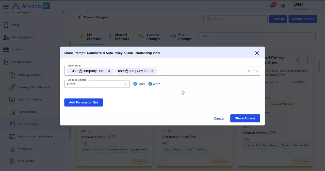325x171 pixels.
Task: Expand the User Email dropdown chevron
Action: coord(256,71)
